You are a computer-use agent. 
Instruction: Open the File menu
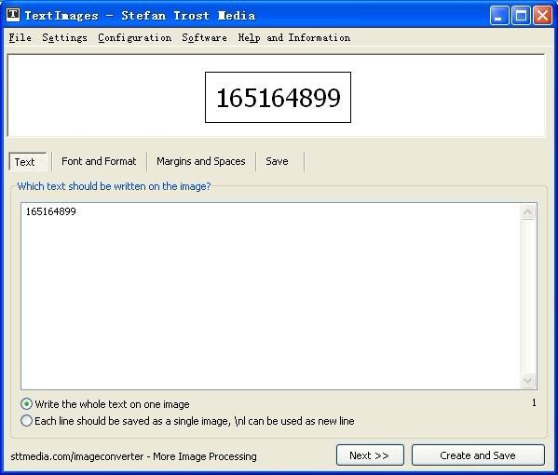(20, 37)
